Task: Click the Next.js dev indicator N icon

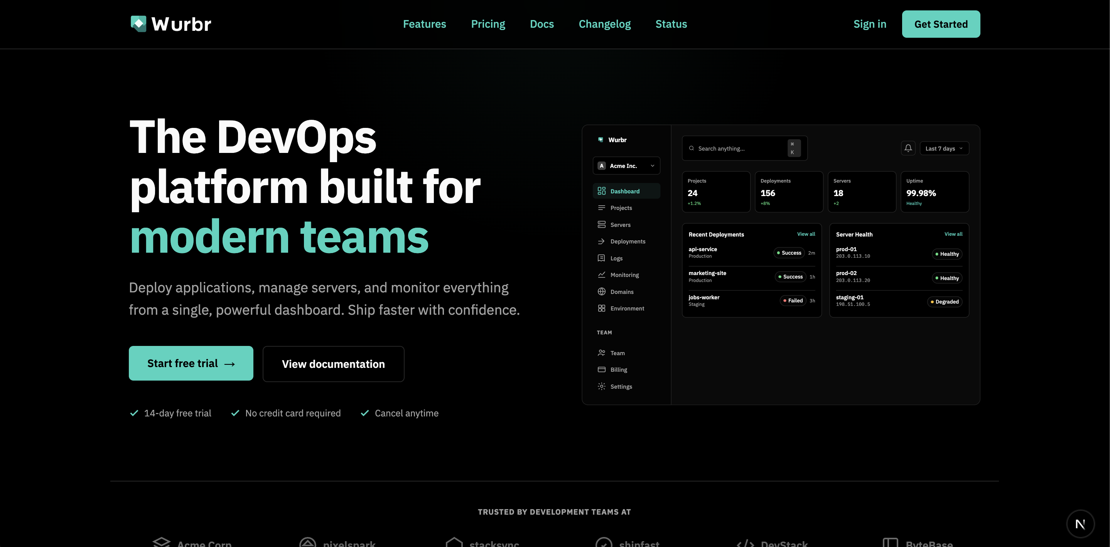Action: 1080,524
